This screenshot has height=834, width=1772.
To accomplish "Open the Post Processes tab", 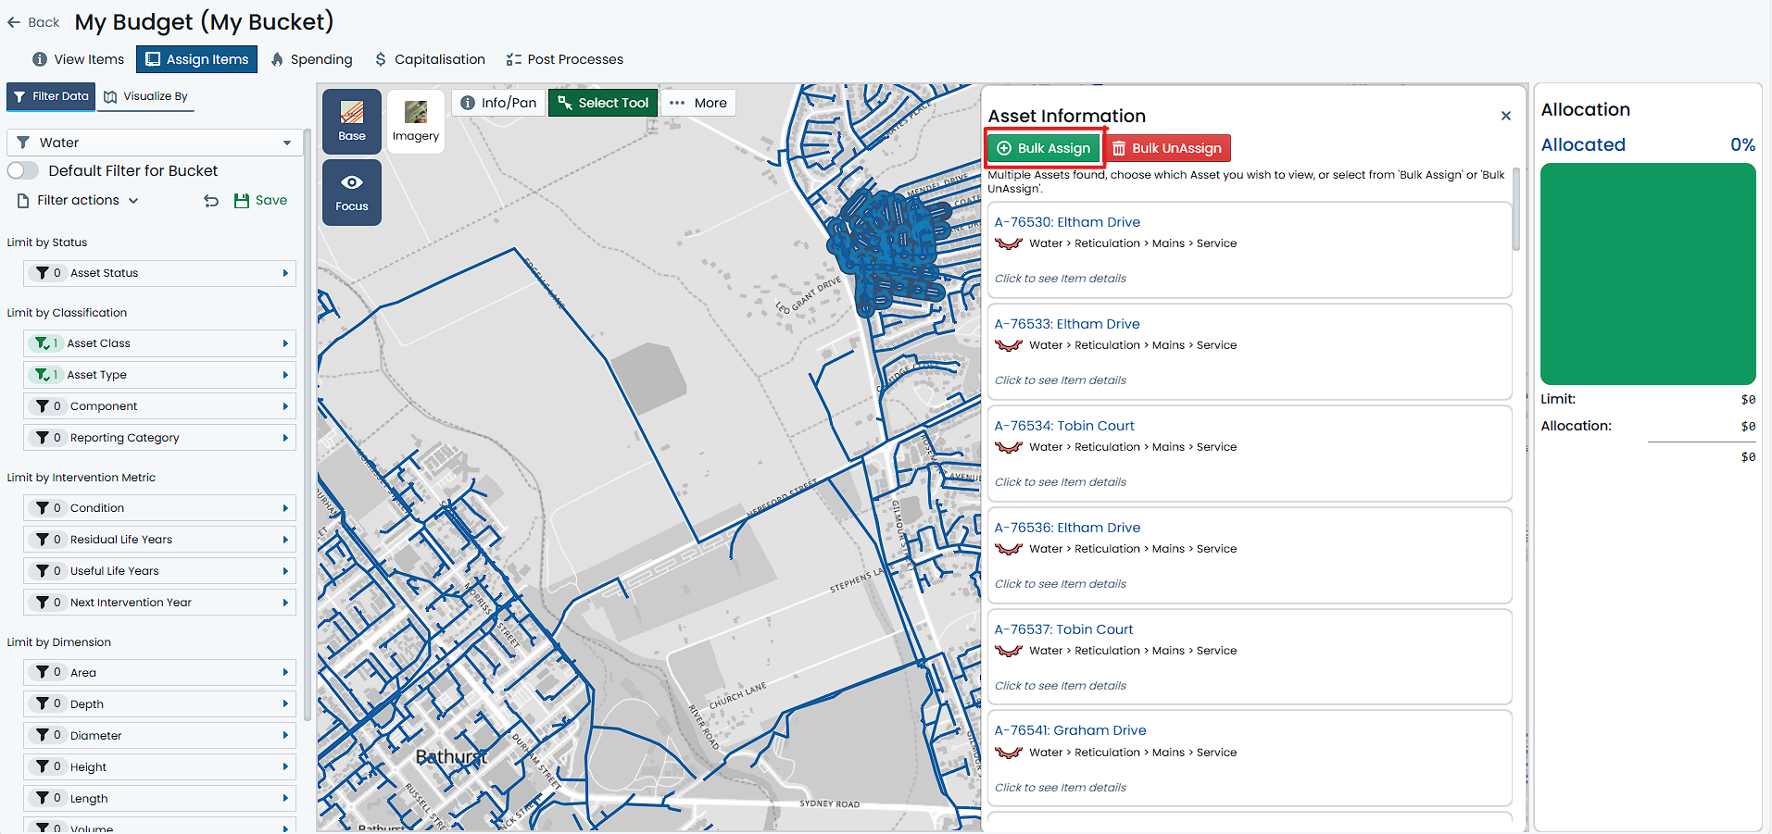I will click(565, 59).
